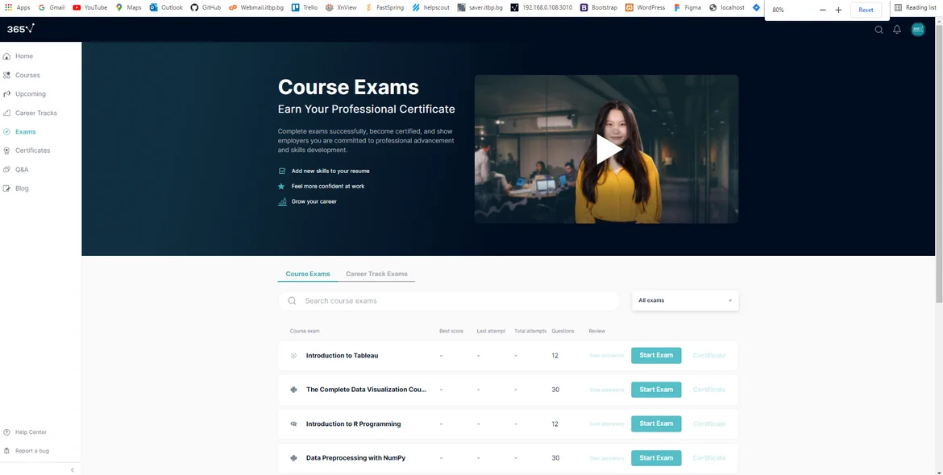Play the Course Exams intro video
The height and width of the screenshot is (475, 943).
click(x=607, y=149)
